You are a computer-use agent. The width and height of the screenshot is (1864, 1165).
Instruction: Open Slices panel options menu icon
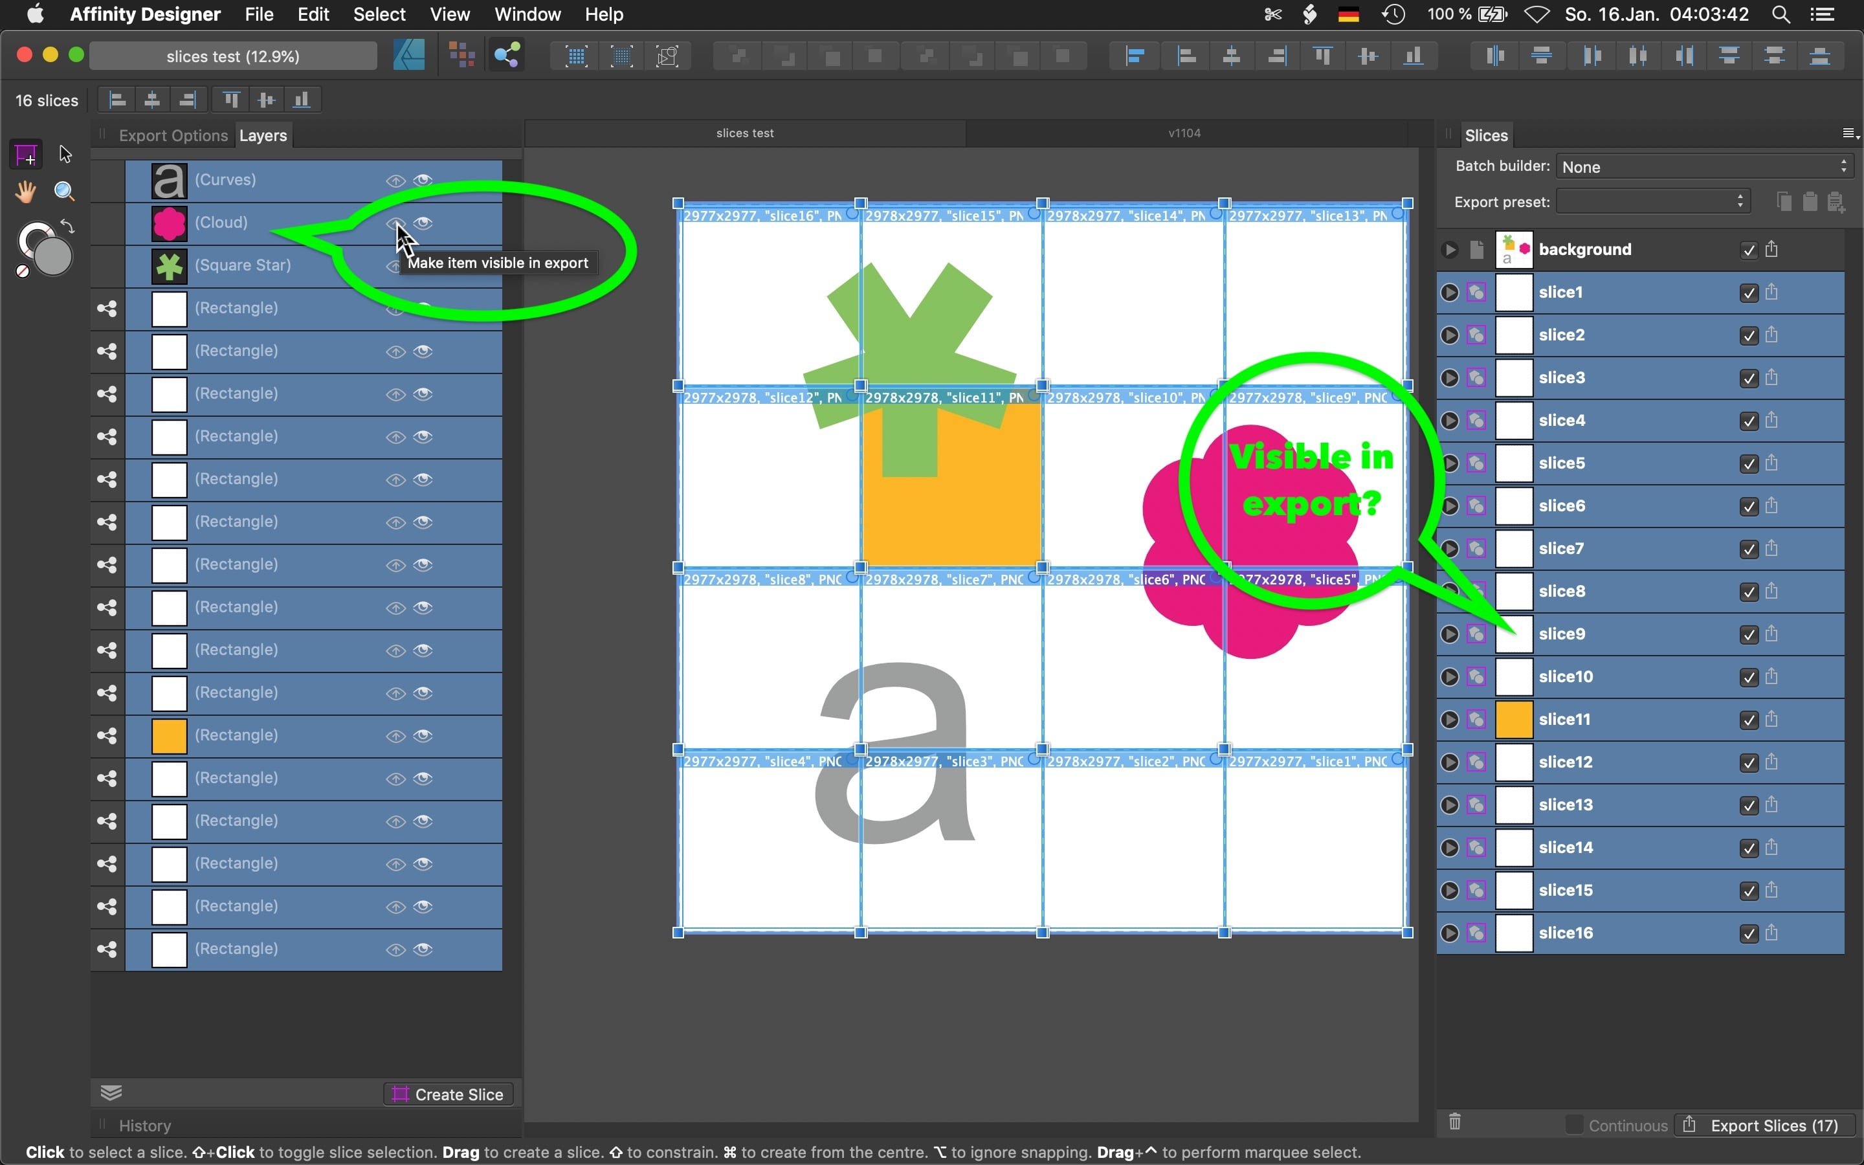pyautogui.click(x=1848, y=134)
